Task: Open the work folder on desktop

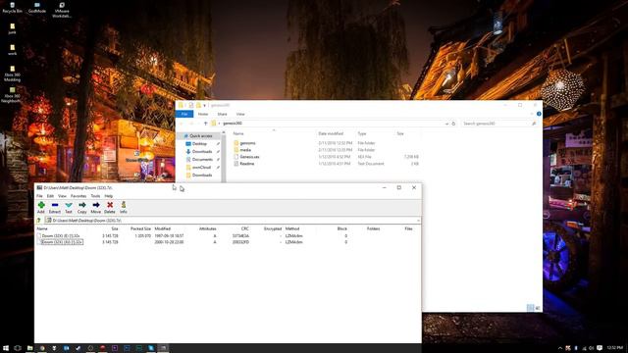Action: [x=12, y=50]
